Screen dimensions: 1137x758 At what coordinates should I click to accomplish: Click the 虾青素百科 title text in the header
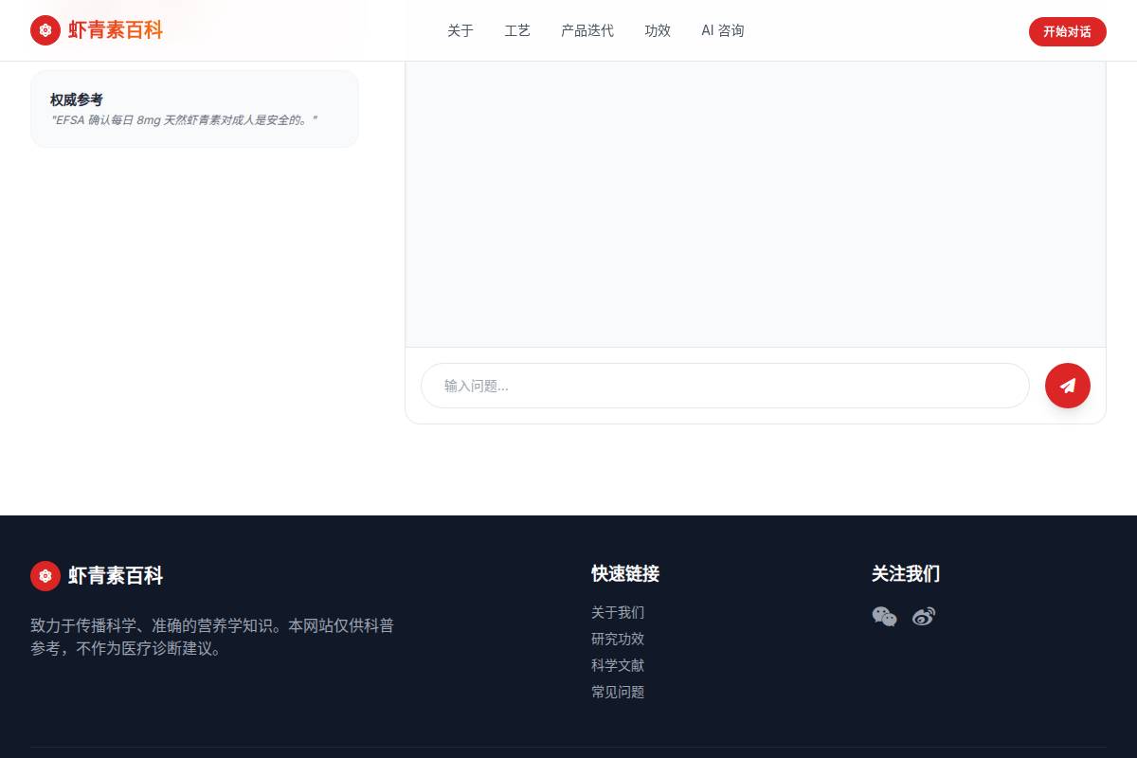point(116,30)
